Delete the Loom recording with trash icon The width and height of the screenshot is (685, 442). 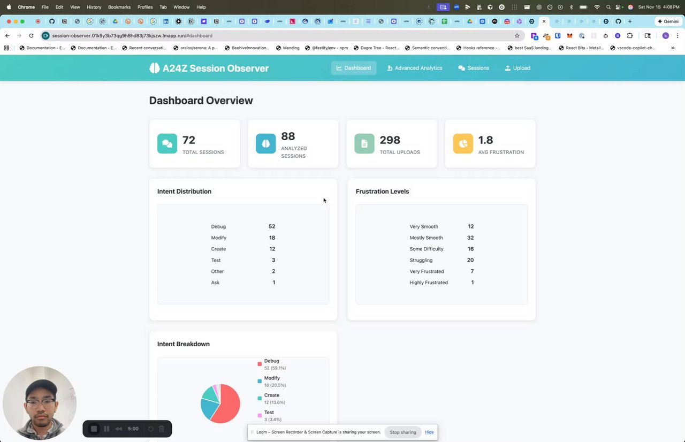pos(162,429)
